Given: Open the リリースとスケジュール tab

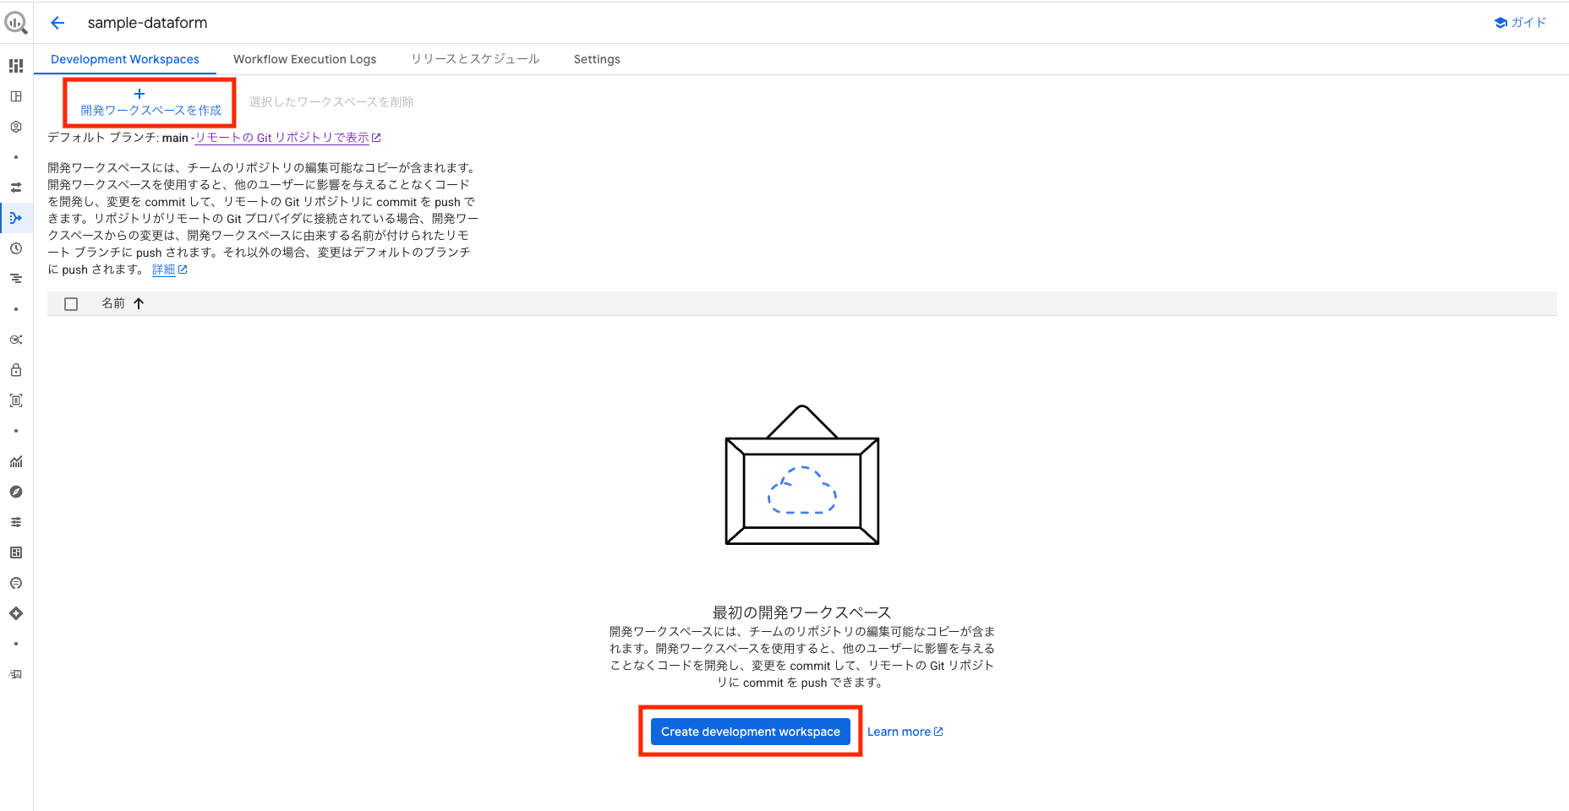Looking at the screenshot, I should (x=474, y=59).
